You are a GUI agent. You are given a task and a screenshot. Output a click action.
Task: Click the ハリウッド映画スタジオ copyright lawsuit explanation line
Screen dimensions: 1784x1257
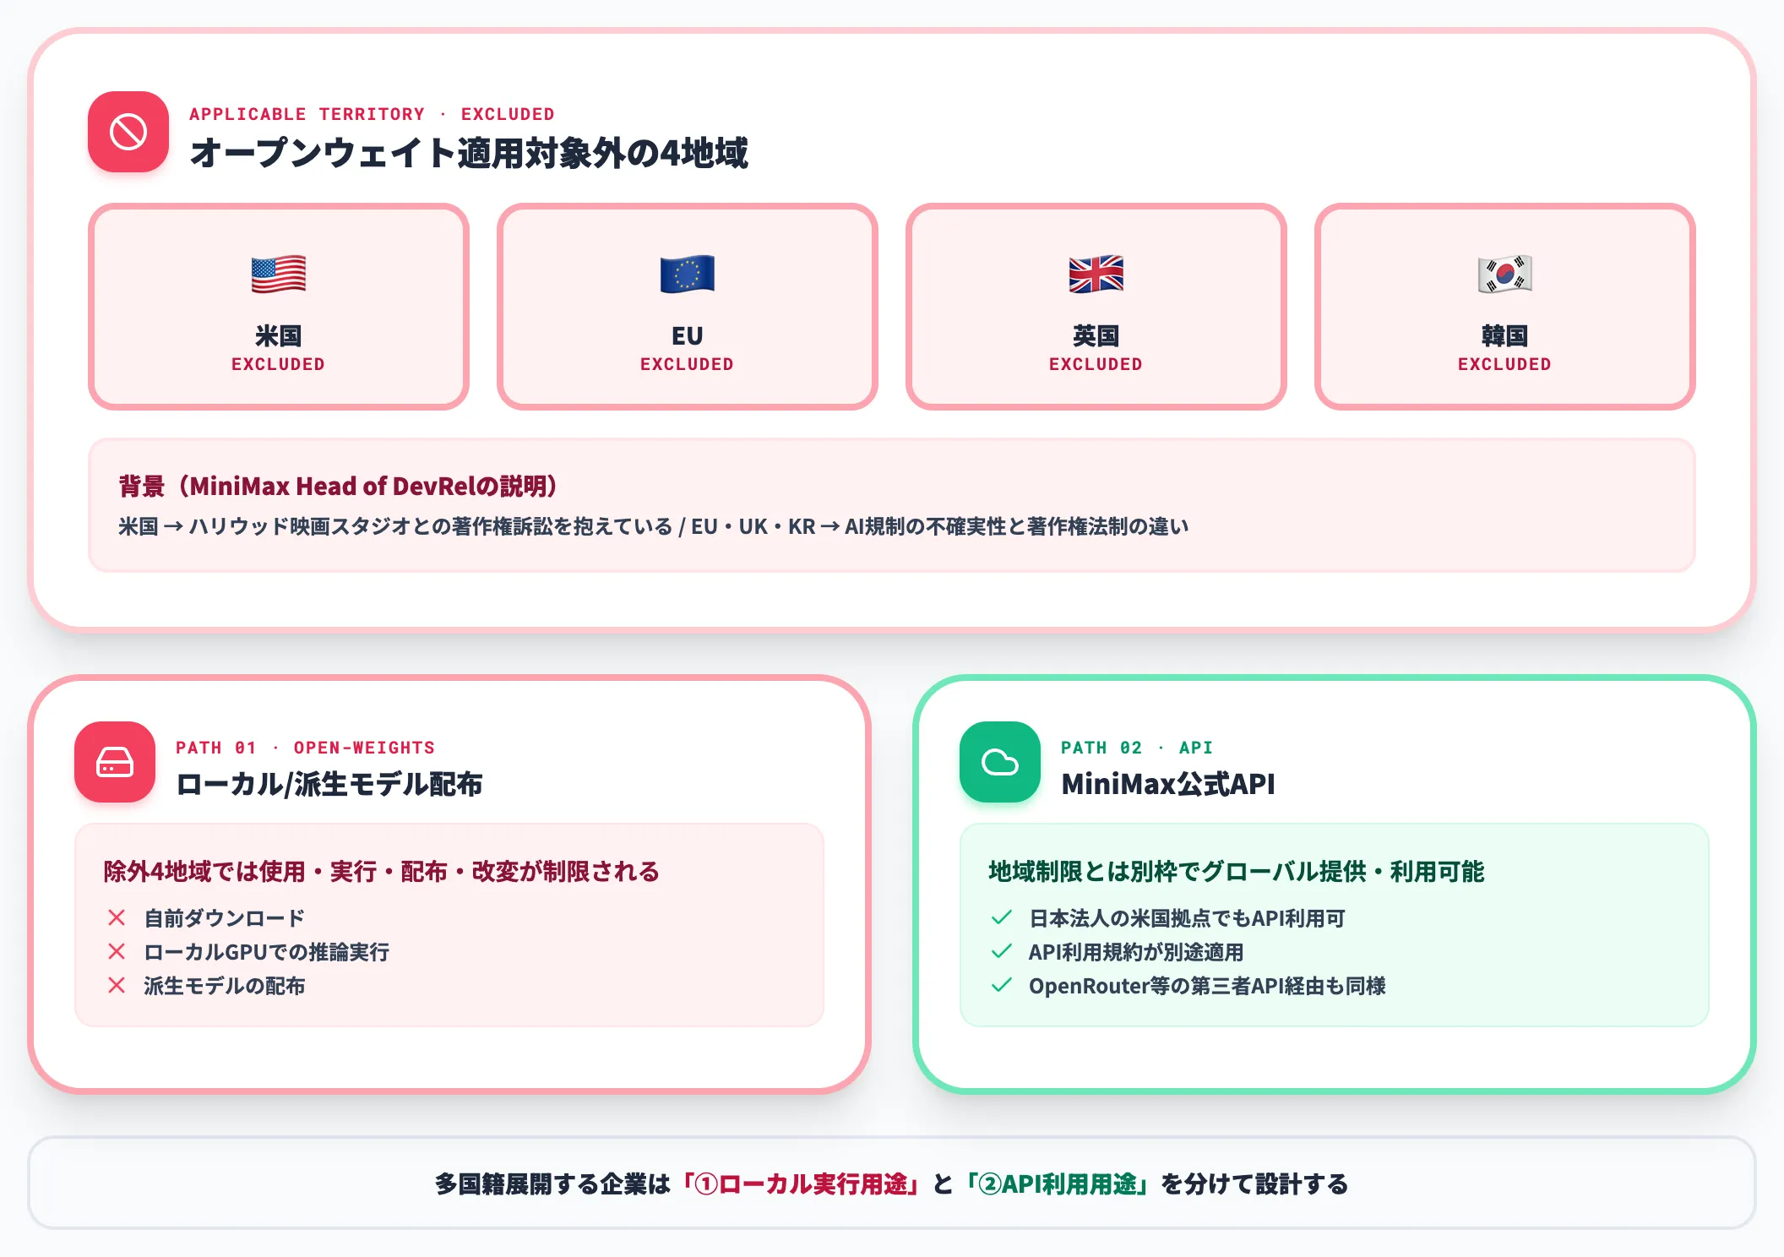(654, 526)
